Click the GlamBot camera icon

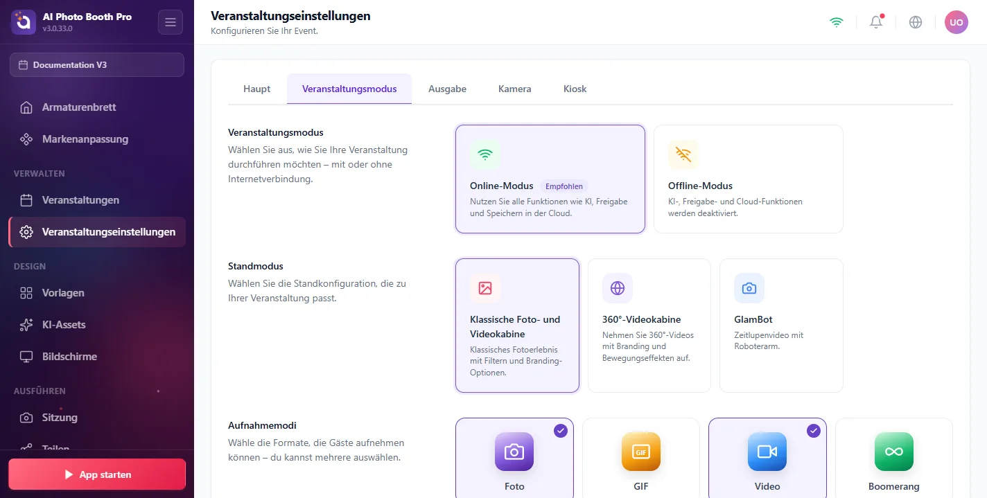[x=749, y=288]
